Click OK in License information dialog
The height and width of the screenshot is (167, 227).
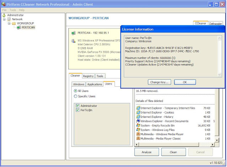(x=185, y=82)
